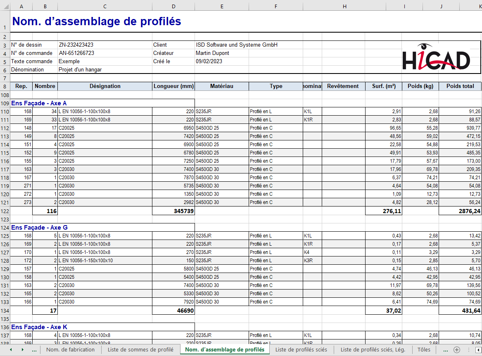This screenshot has height=356, width=482.
Task: Click the Revêtement column heading
Action: click(x=343, y=86)
